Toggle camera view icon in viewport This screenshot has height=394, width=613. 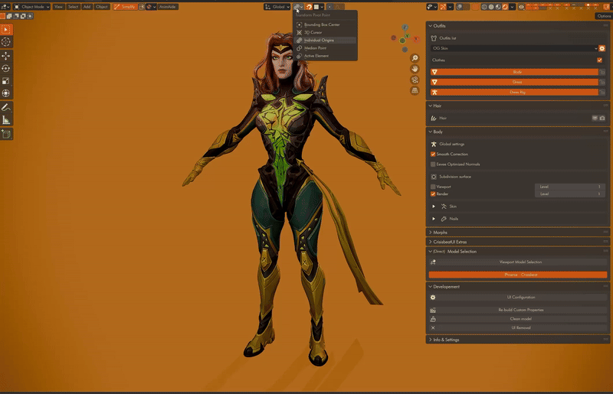(415, 80)
